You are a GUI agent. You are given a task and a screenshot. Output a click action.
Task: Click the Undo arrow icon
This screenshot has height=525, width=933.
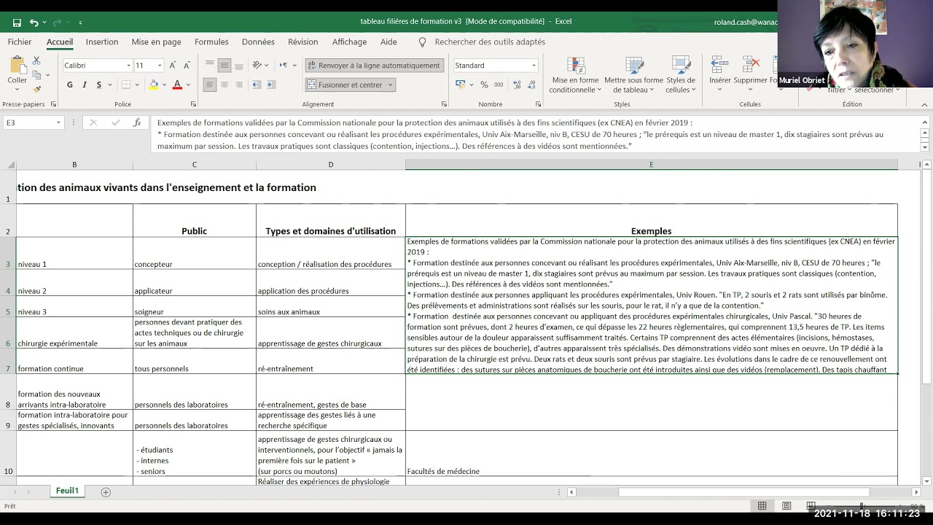coord(34,22)
